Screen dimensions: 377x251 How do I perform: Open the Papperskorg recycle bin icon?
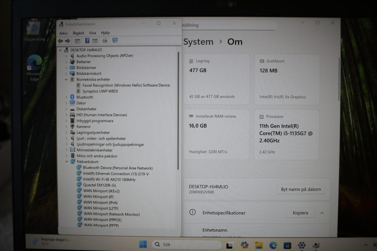pos(35,31)
